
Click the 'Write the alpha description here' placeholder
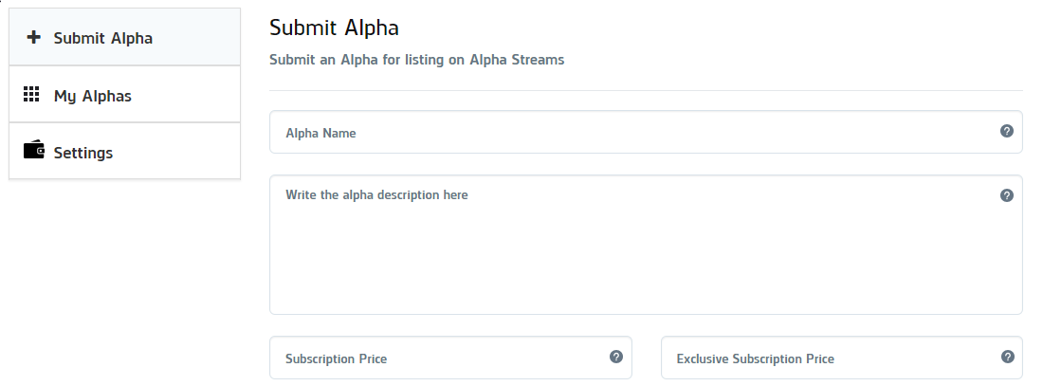coord(376,195)
